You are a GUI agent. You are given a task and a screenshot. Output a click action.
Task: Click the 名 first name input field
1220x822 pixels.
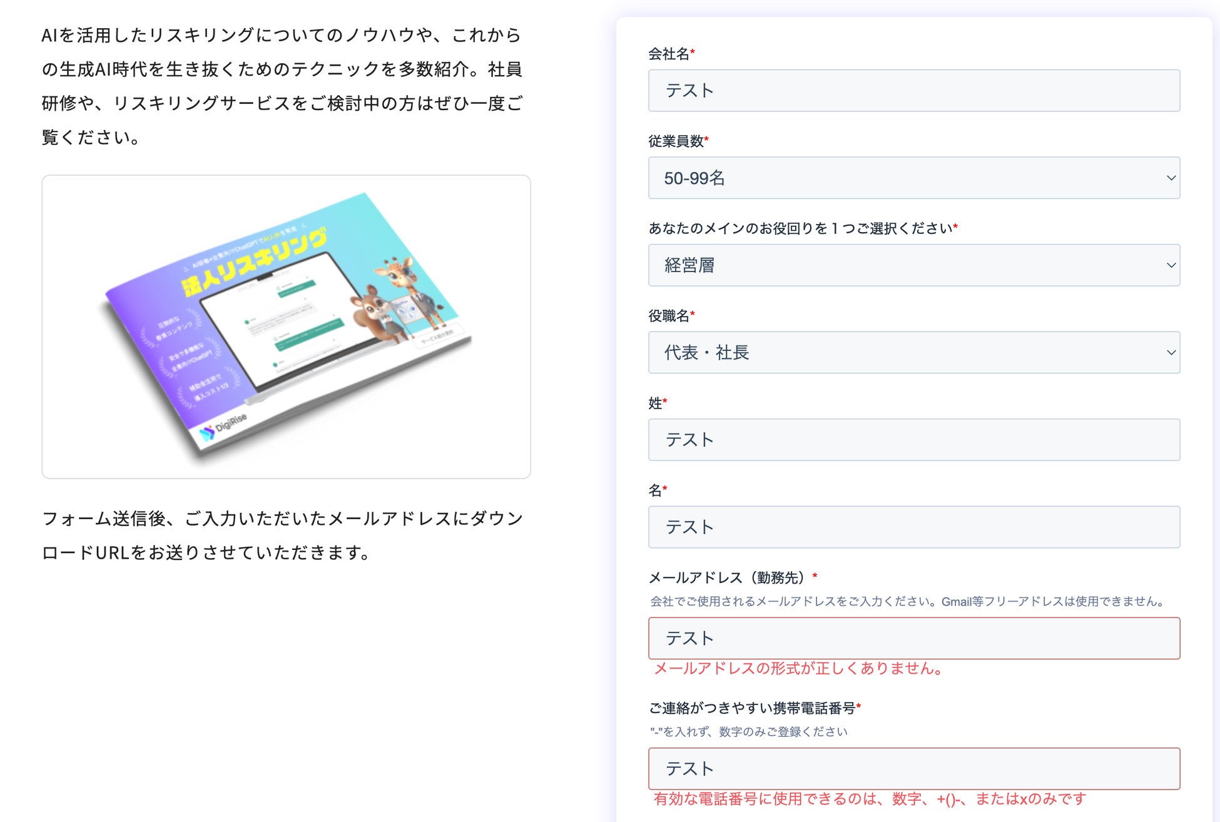tap(913, 527)
